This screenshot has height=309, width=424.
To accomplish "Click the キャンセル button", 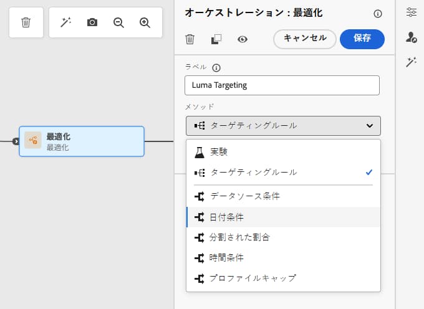I will (305, 39).
